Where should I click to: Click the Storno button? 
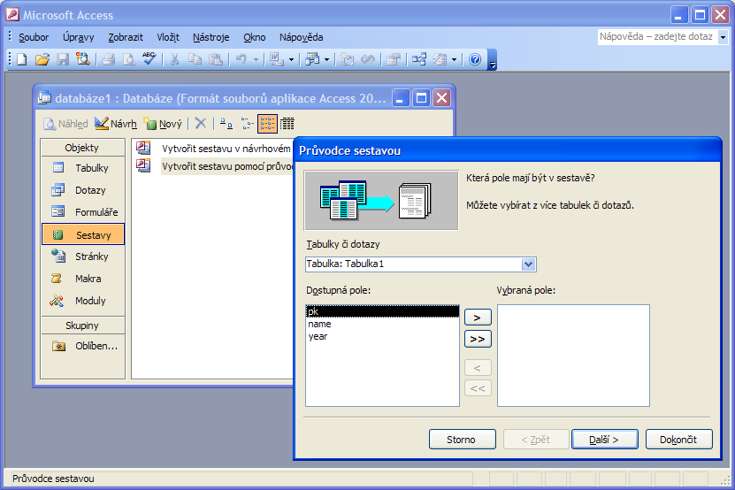pyautogui.click(x=463, y=440)
